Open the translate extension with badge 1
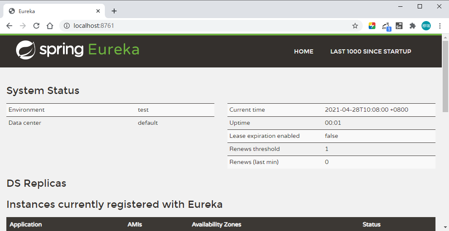This screenshot has height=231, width=449. point(386,26)
